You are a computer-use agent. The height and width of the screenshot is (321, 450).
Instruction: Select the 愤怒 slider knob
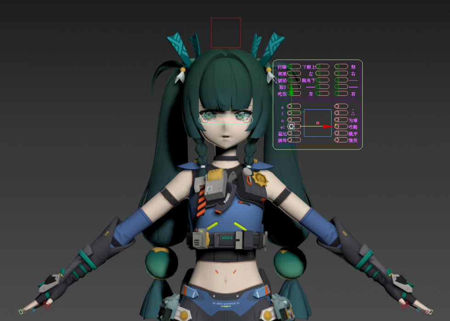pyautogui.click(x=290, y=80)
